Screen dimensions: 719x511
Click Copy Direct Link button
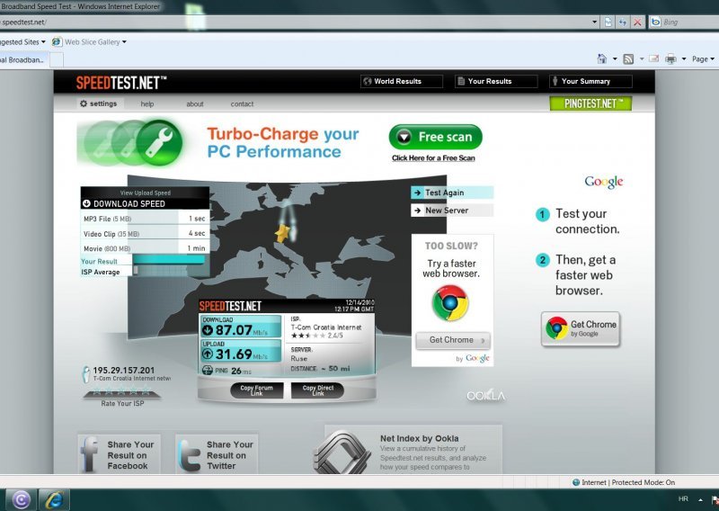tap(318, 390)
